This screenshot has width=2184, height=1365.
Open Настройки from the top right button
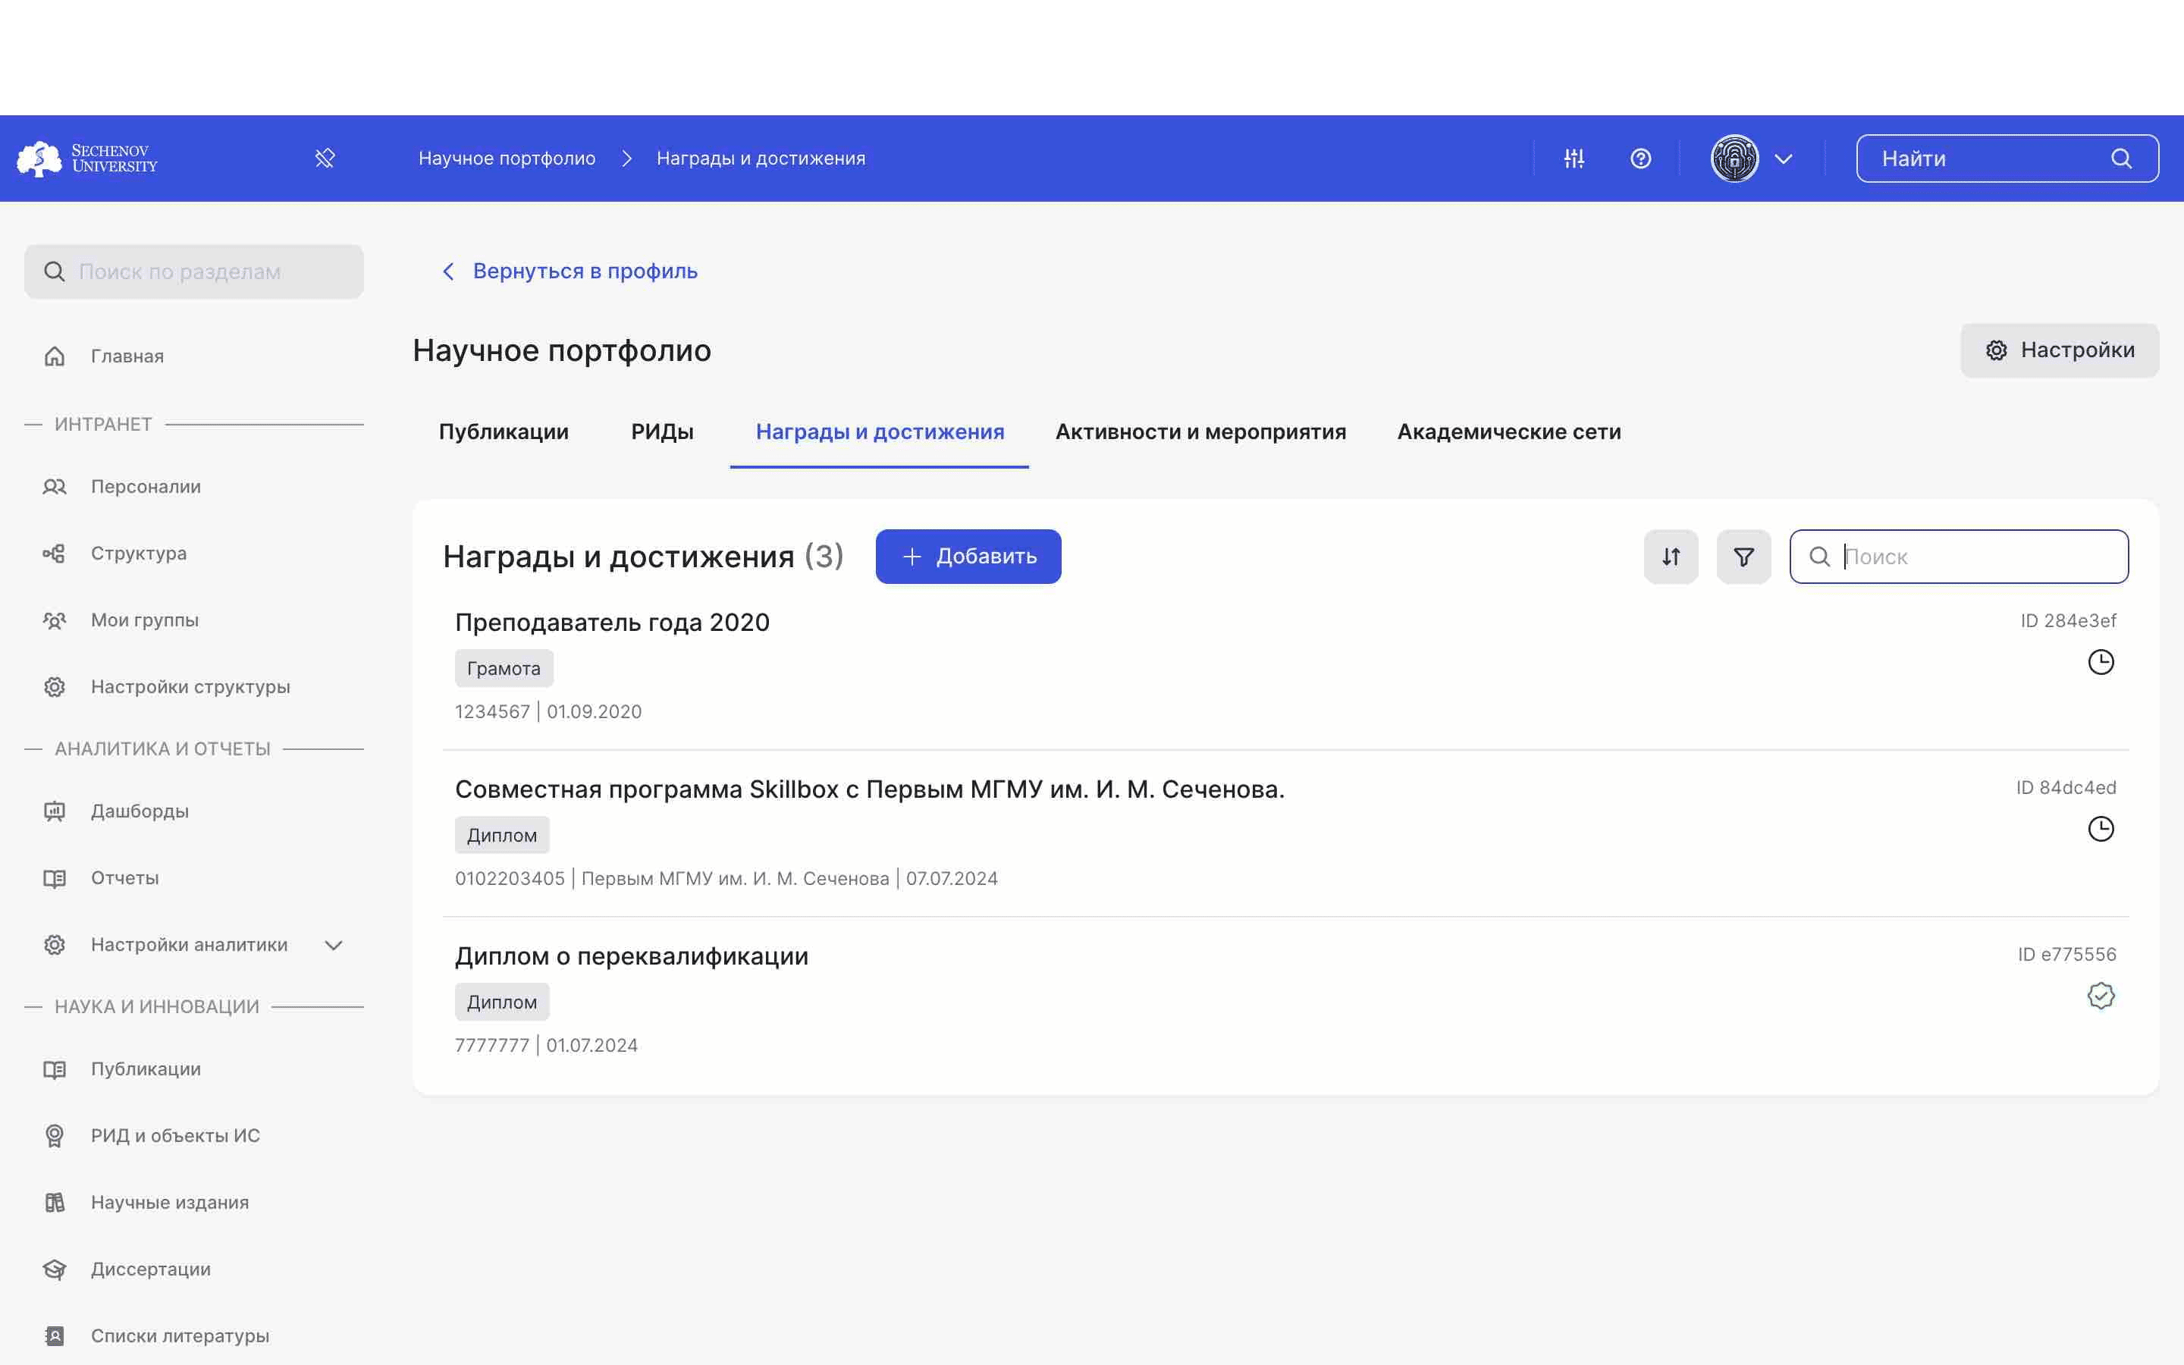pos(2060,349)
